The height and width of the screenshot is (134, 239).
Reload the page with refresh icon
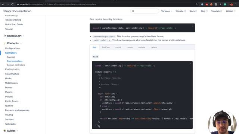click(12, 4)
